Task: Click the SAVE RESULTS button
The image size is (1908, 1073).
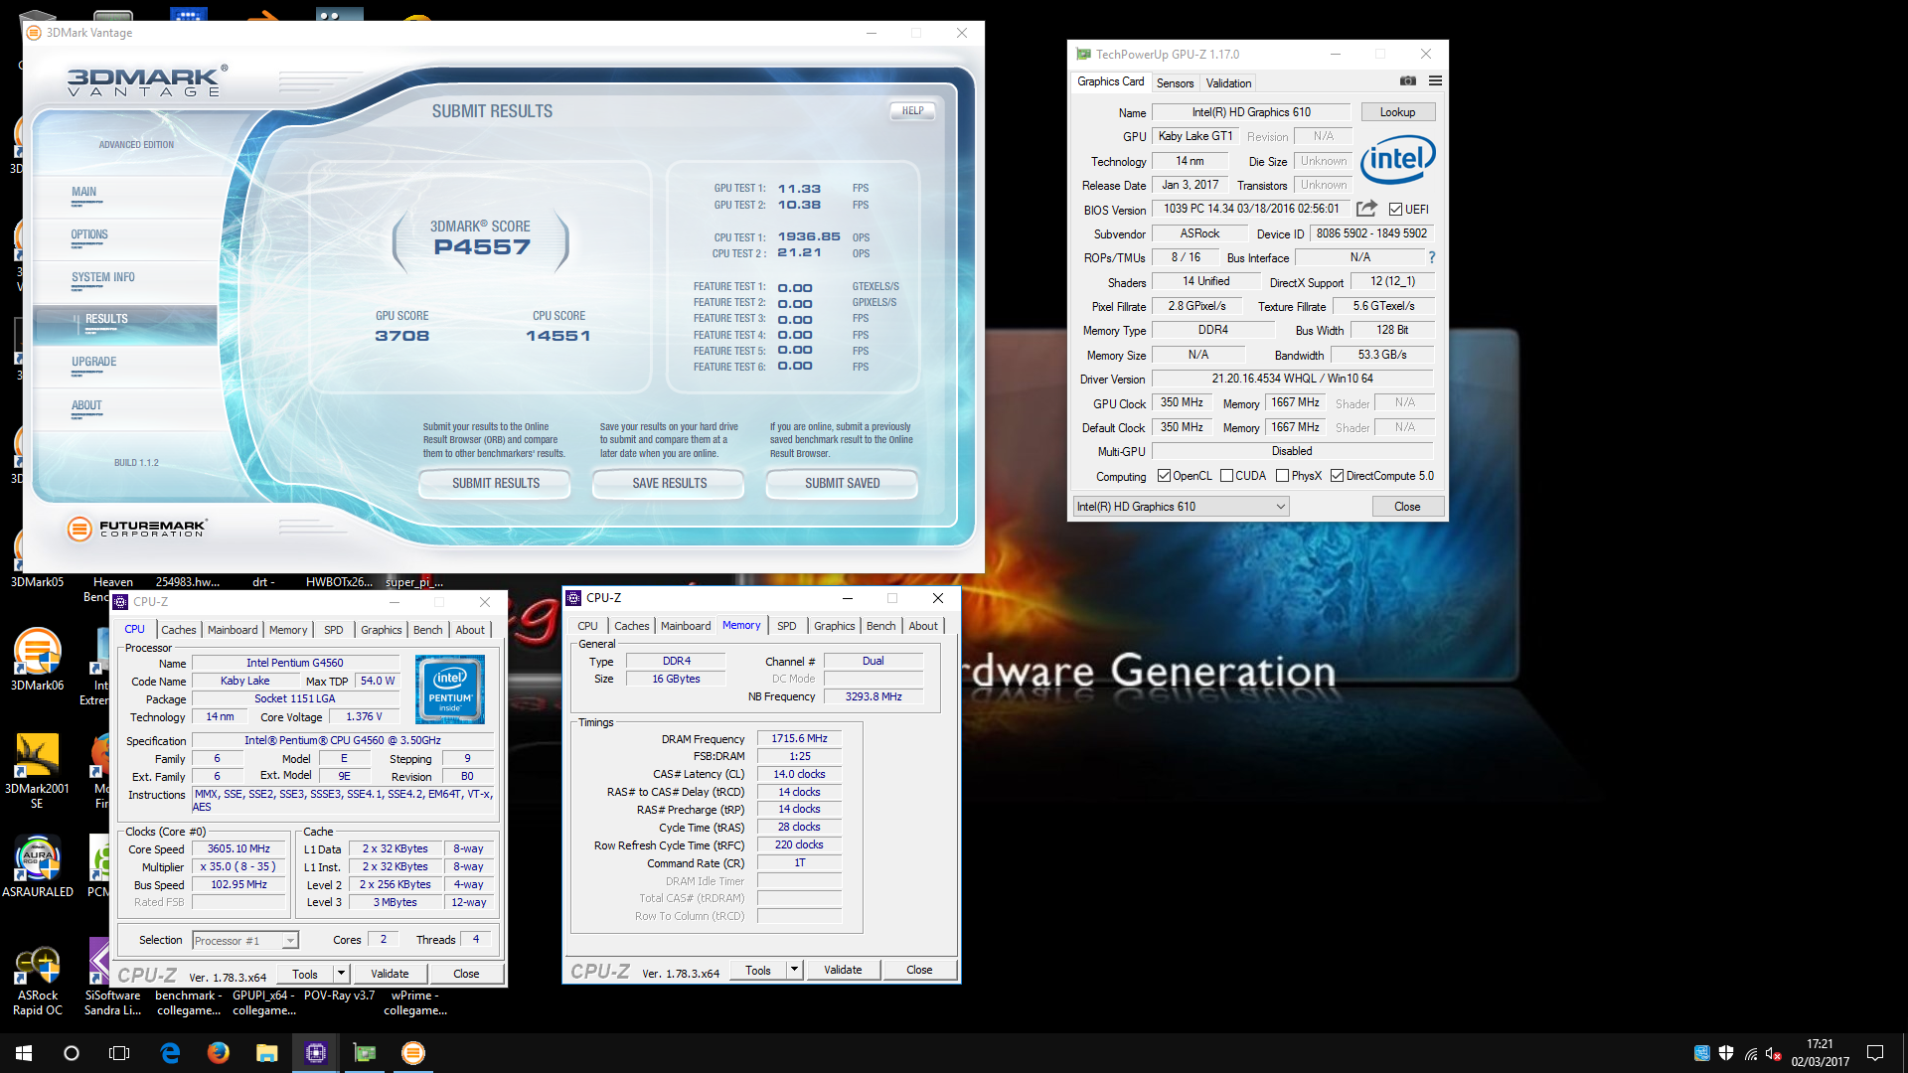Action: [x=669, y=484]
